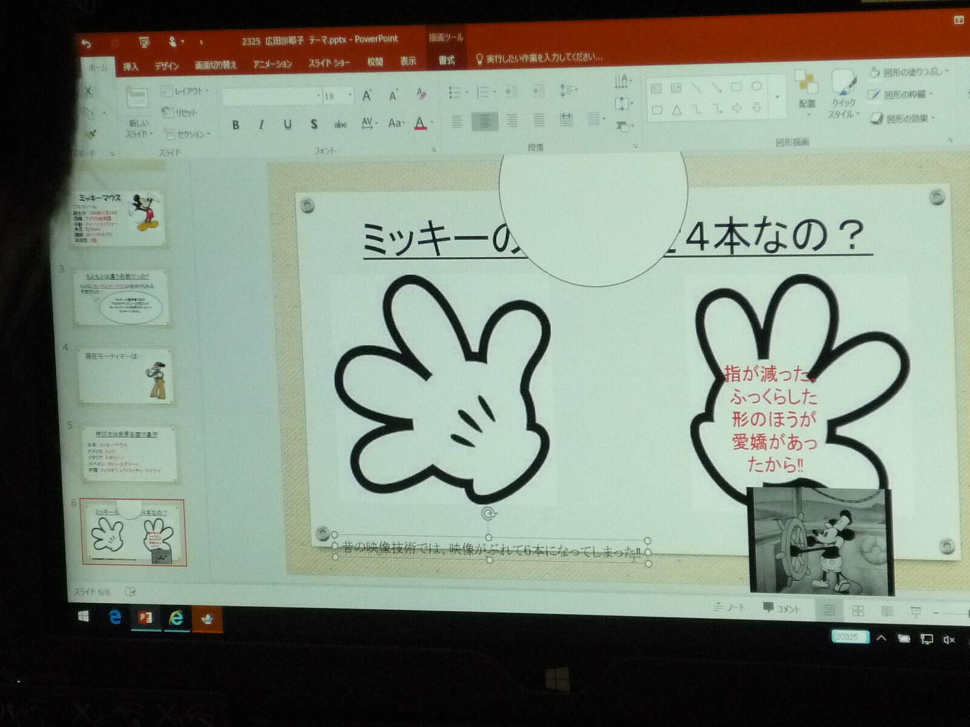The width and height of the screenshot is (970, 727).
Task: Open クイックスタイル quick styles
Action: click(x=843, y=95)
